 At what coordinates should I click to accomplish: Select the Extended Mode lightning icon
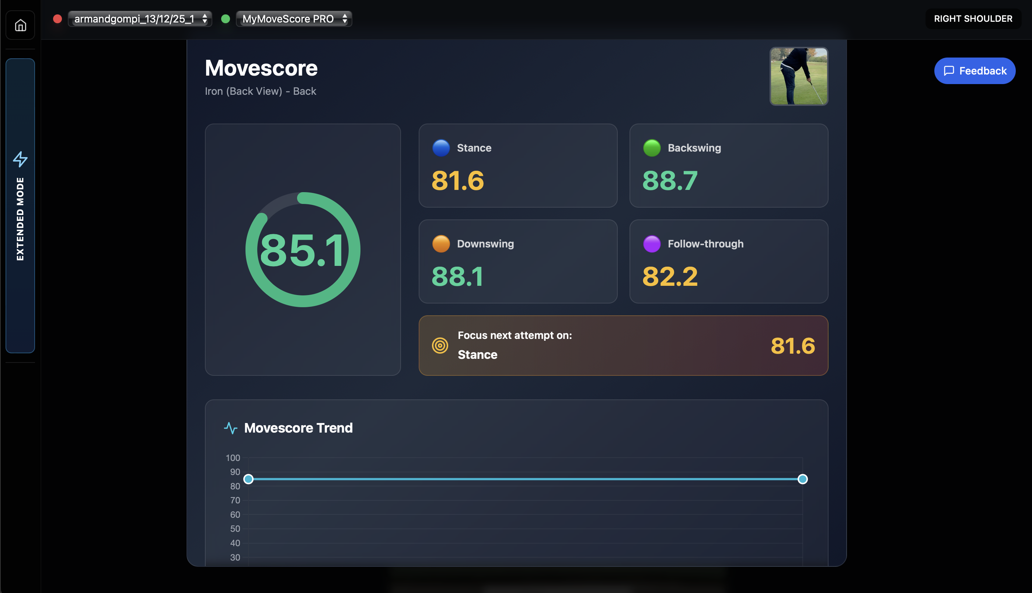[x=20, y=160]
